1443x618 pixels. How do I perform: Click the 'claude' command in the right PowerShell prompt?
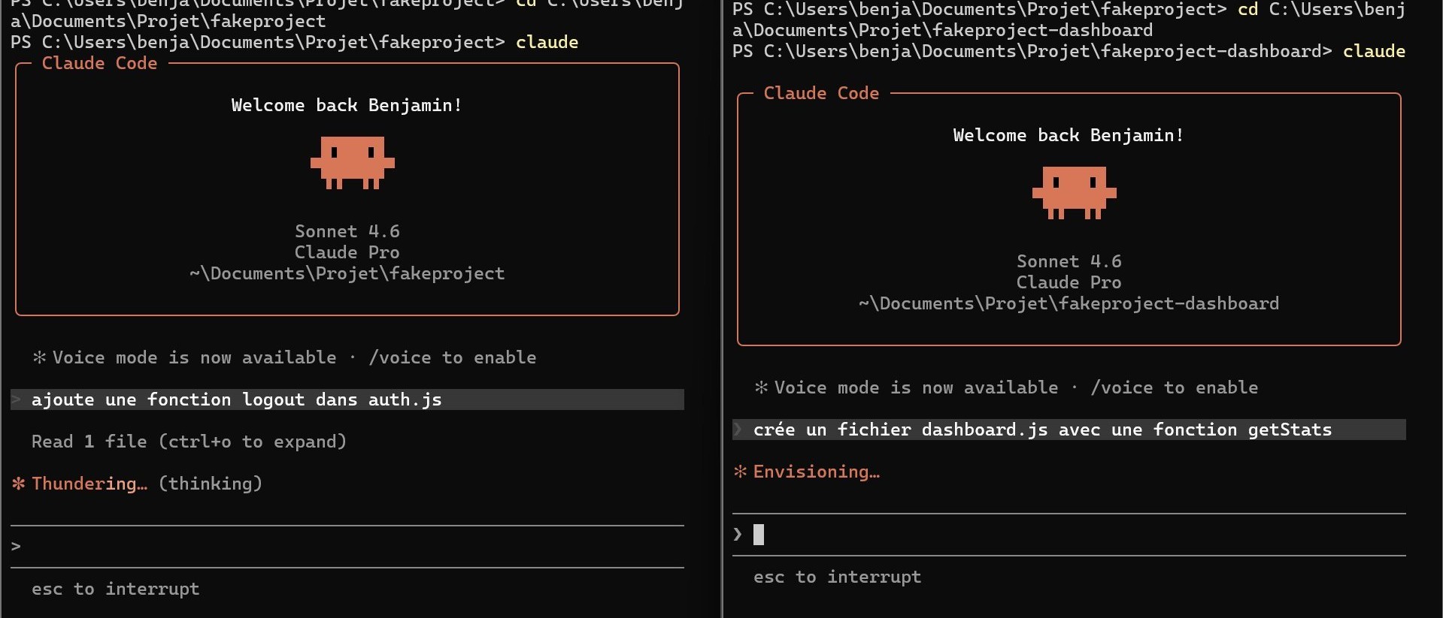pyautogui.click(x=1375, y=51)
